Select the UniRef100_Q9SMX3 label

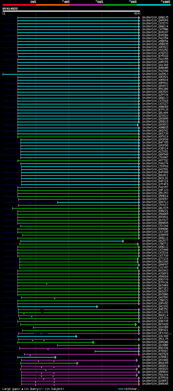point(155,125)
